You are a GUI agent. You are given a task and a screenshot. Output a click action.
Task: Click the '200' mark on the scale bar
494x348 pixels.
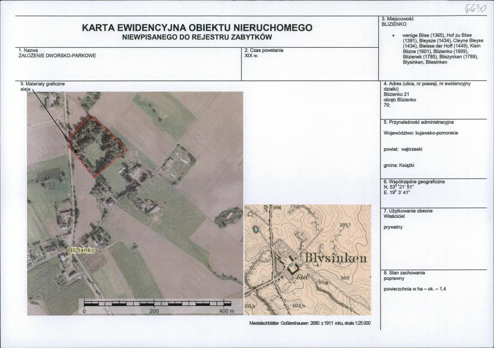pos(154,311)
